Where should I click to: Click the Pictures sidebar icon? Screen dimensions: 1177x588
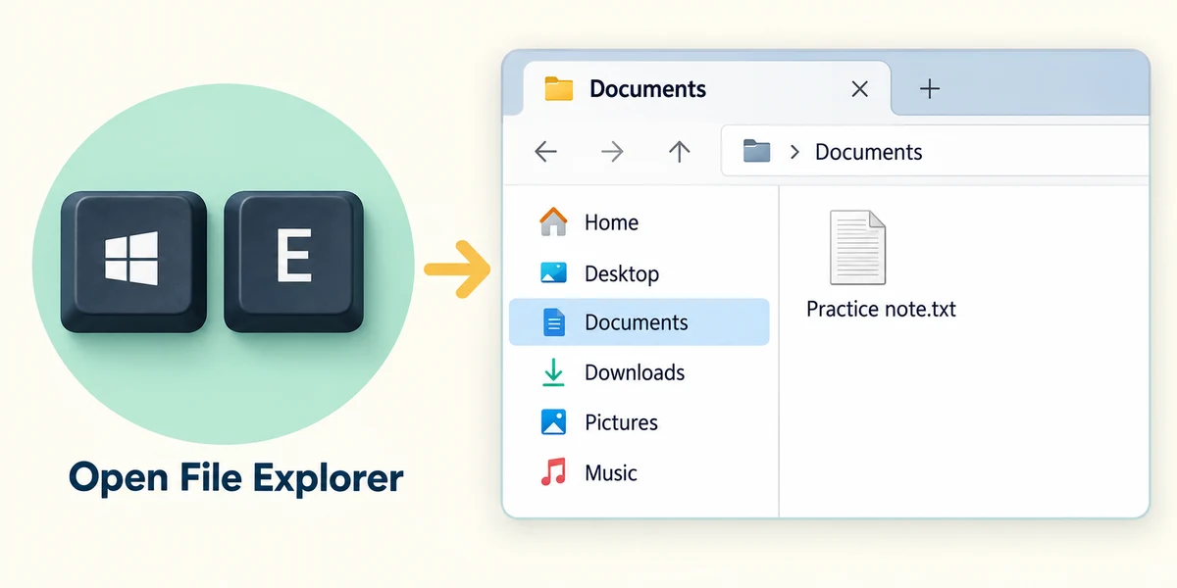pos(553,422)
